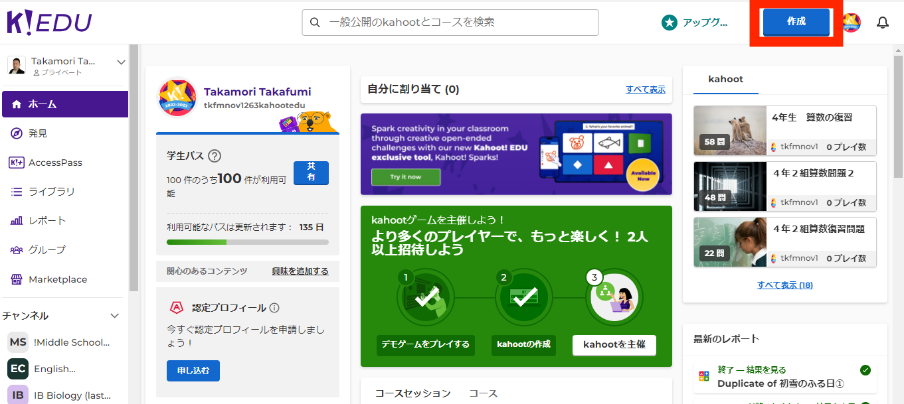Select the kahoot tab in the right panel
Image resolution: width=904 pixels, height=404 pixels.
(x=725, y=79)
